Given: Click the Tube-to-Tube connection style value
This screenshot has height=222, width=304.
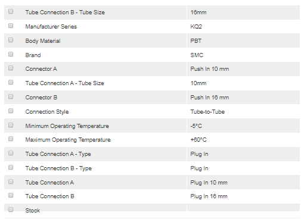Looking at the screenshot, I should coord(207,112).
